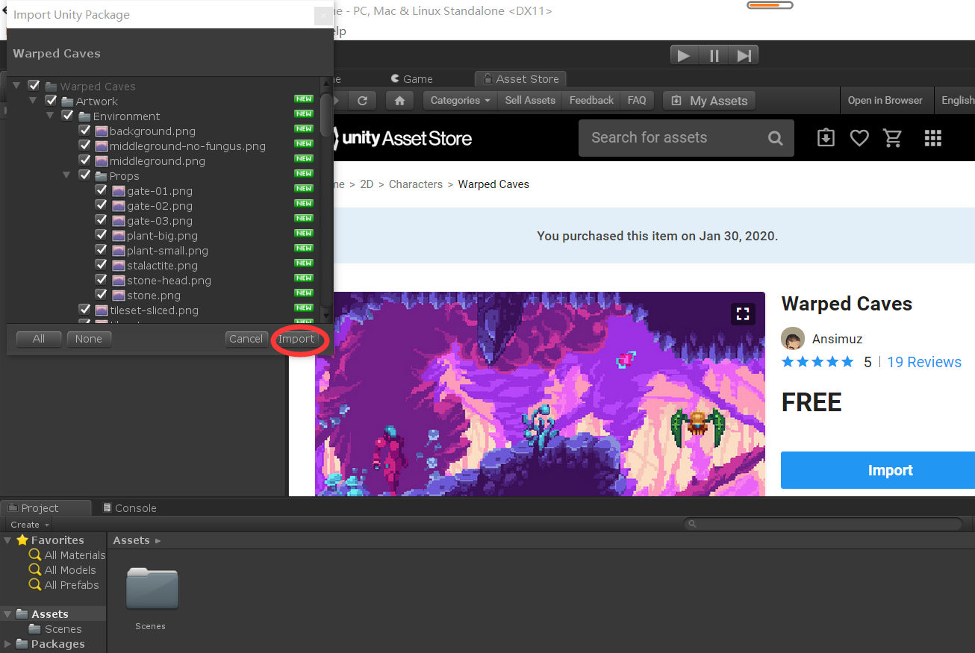The image size is (975, 653).
Task: Collapse the Environment folder arrow
Action: (x=50, y=116)
